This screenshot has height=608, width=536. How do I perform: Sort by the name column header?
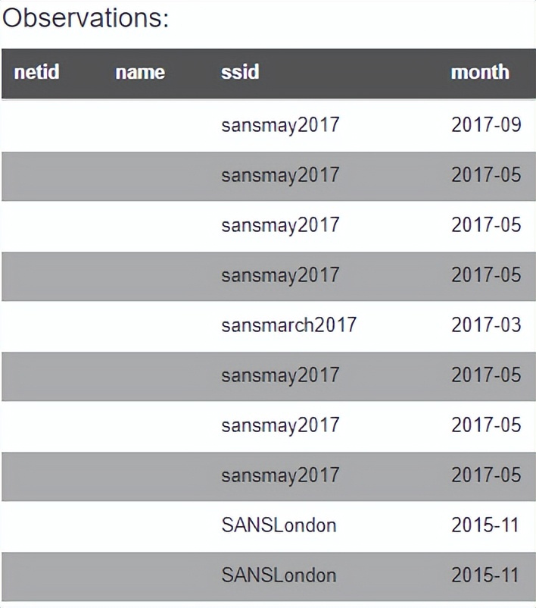tap(140, 73)
